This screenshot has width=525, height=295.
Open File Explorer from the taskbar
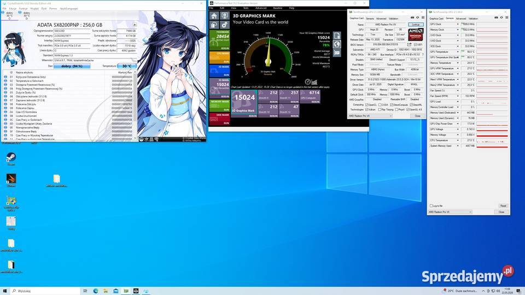tap(106, 291)
